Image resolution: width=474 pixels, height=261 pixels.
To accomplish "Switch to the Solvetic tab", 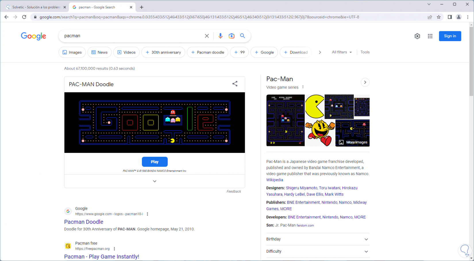I will [x=36, y=7].
